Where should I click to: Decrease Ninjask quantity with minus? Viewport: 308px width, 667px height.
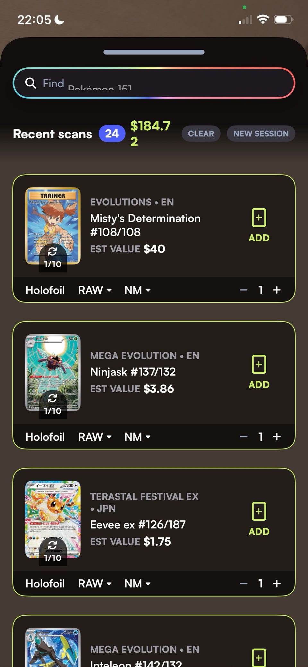tap(244, 437)
